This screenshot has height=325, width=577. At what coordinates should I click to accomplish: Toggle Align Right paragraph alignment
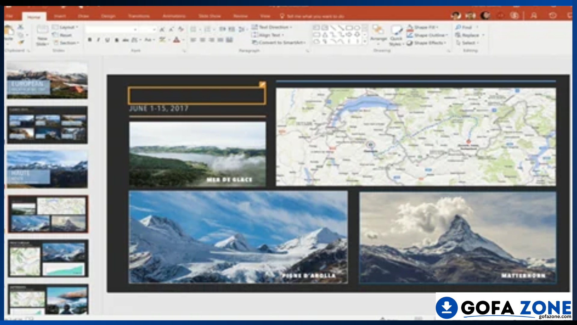click(212, 40)
